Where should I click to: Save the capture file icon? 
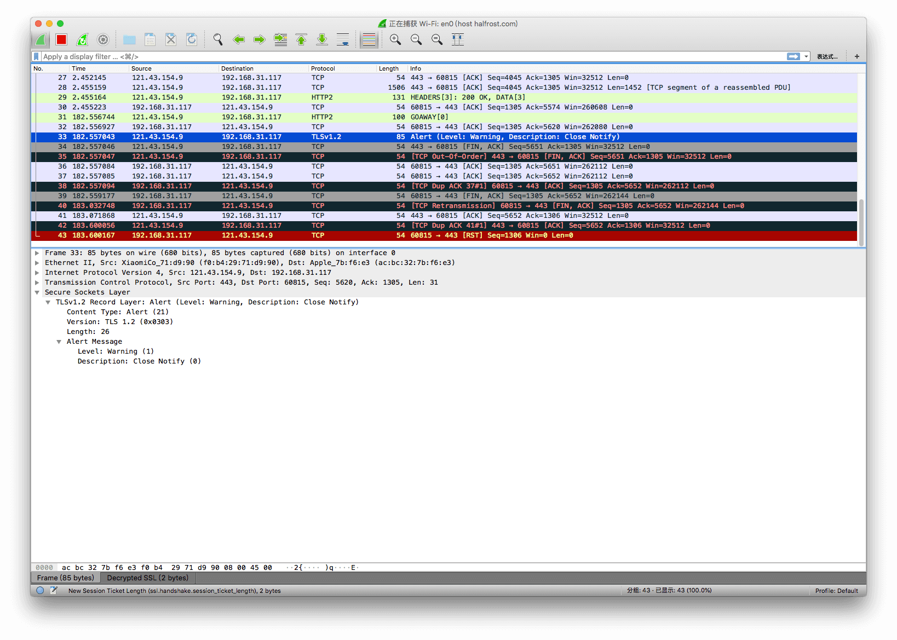point(150,39)
